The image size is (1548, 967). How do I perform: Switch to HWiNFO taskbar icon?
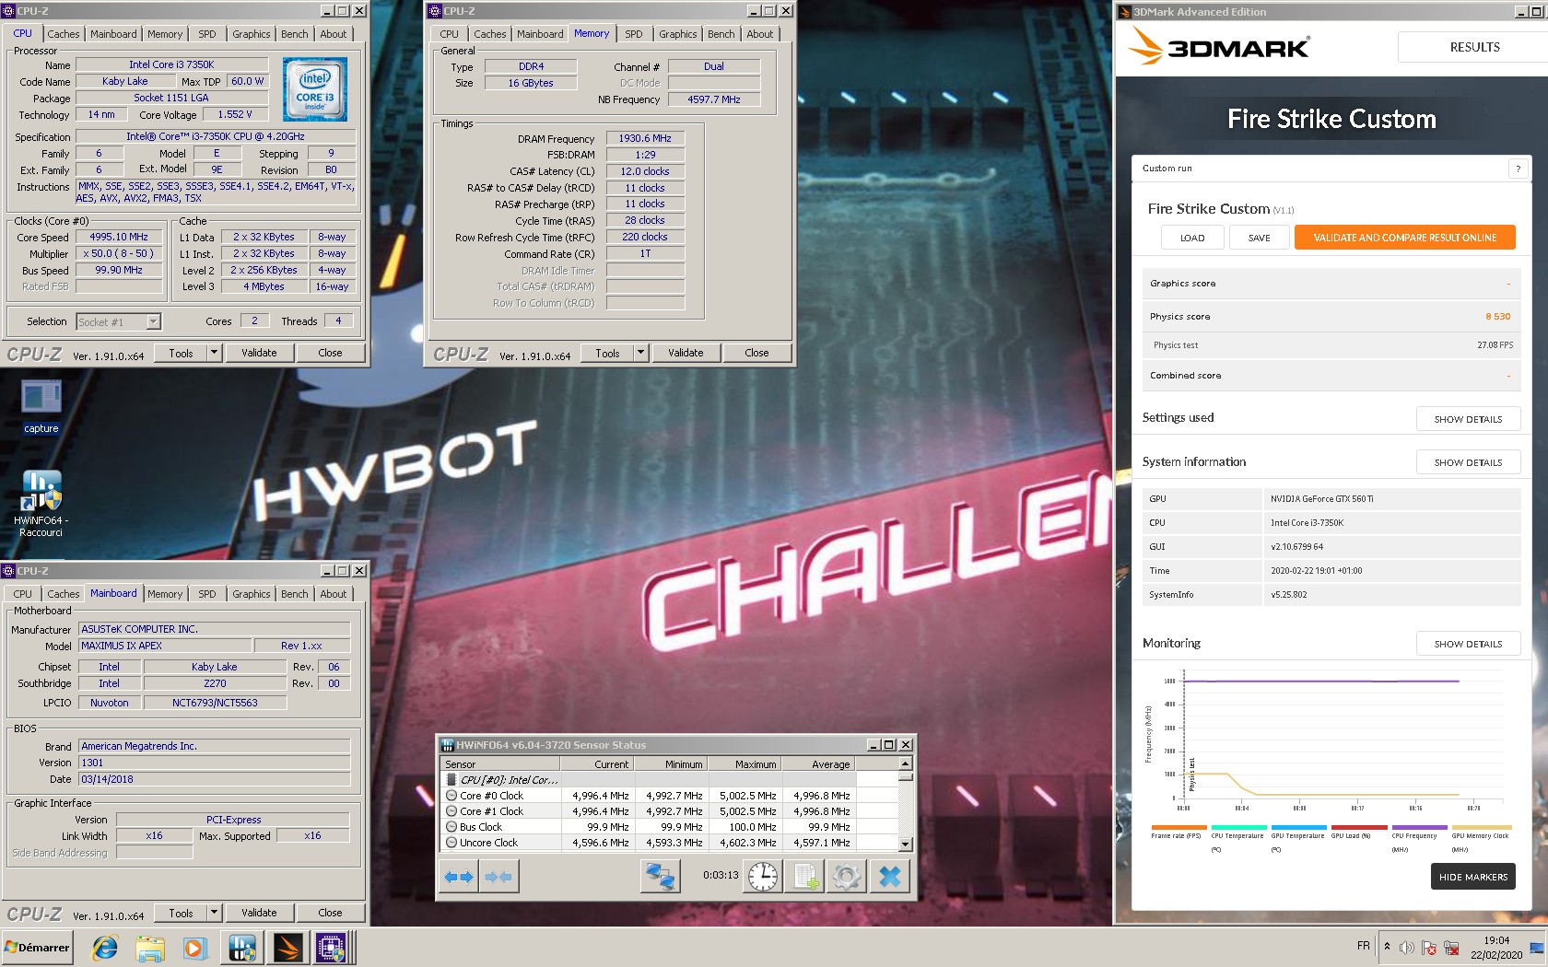pos(242,948)
